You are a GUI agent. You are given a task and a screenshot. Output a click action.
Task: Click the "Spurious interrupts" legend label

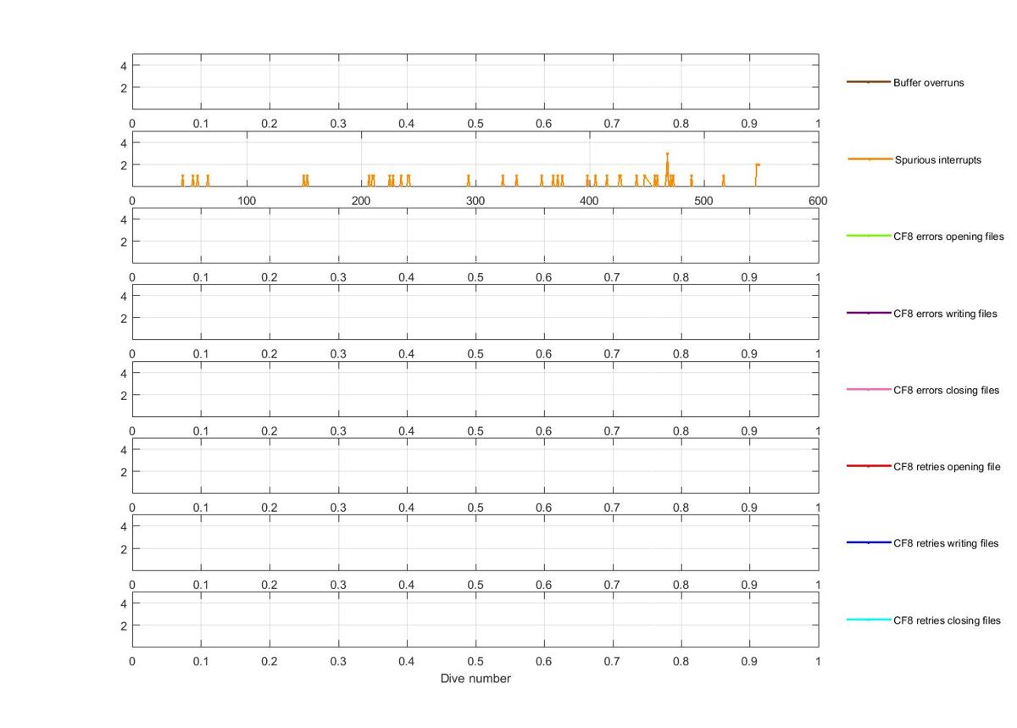click(x=938, y=159)
